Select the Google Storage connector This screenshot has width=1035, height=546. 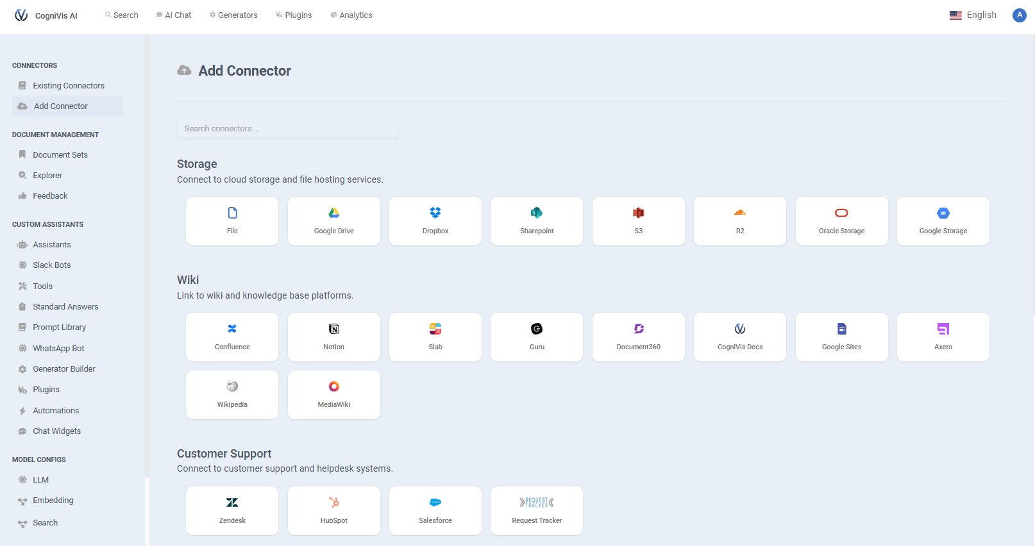(943, 221)
